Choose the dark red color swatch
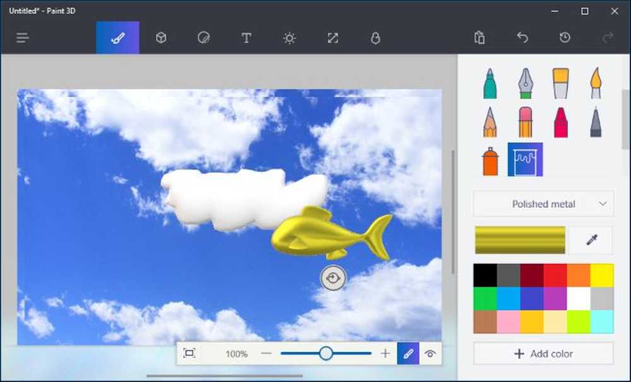Viewport: 631px width, 382px height. [531, 275]
